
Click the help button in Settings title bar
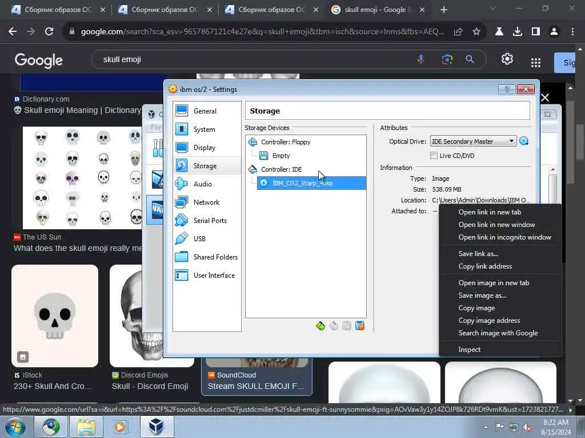(507, 90)
